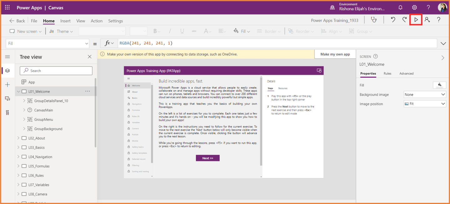Open the App checker stethoscope icon

374,20
